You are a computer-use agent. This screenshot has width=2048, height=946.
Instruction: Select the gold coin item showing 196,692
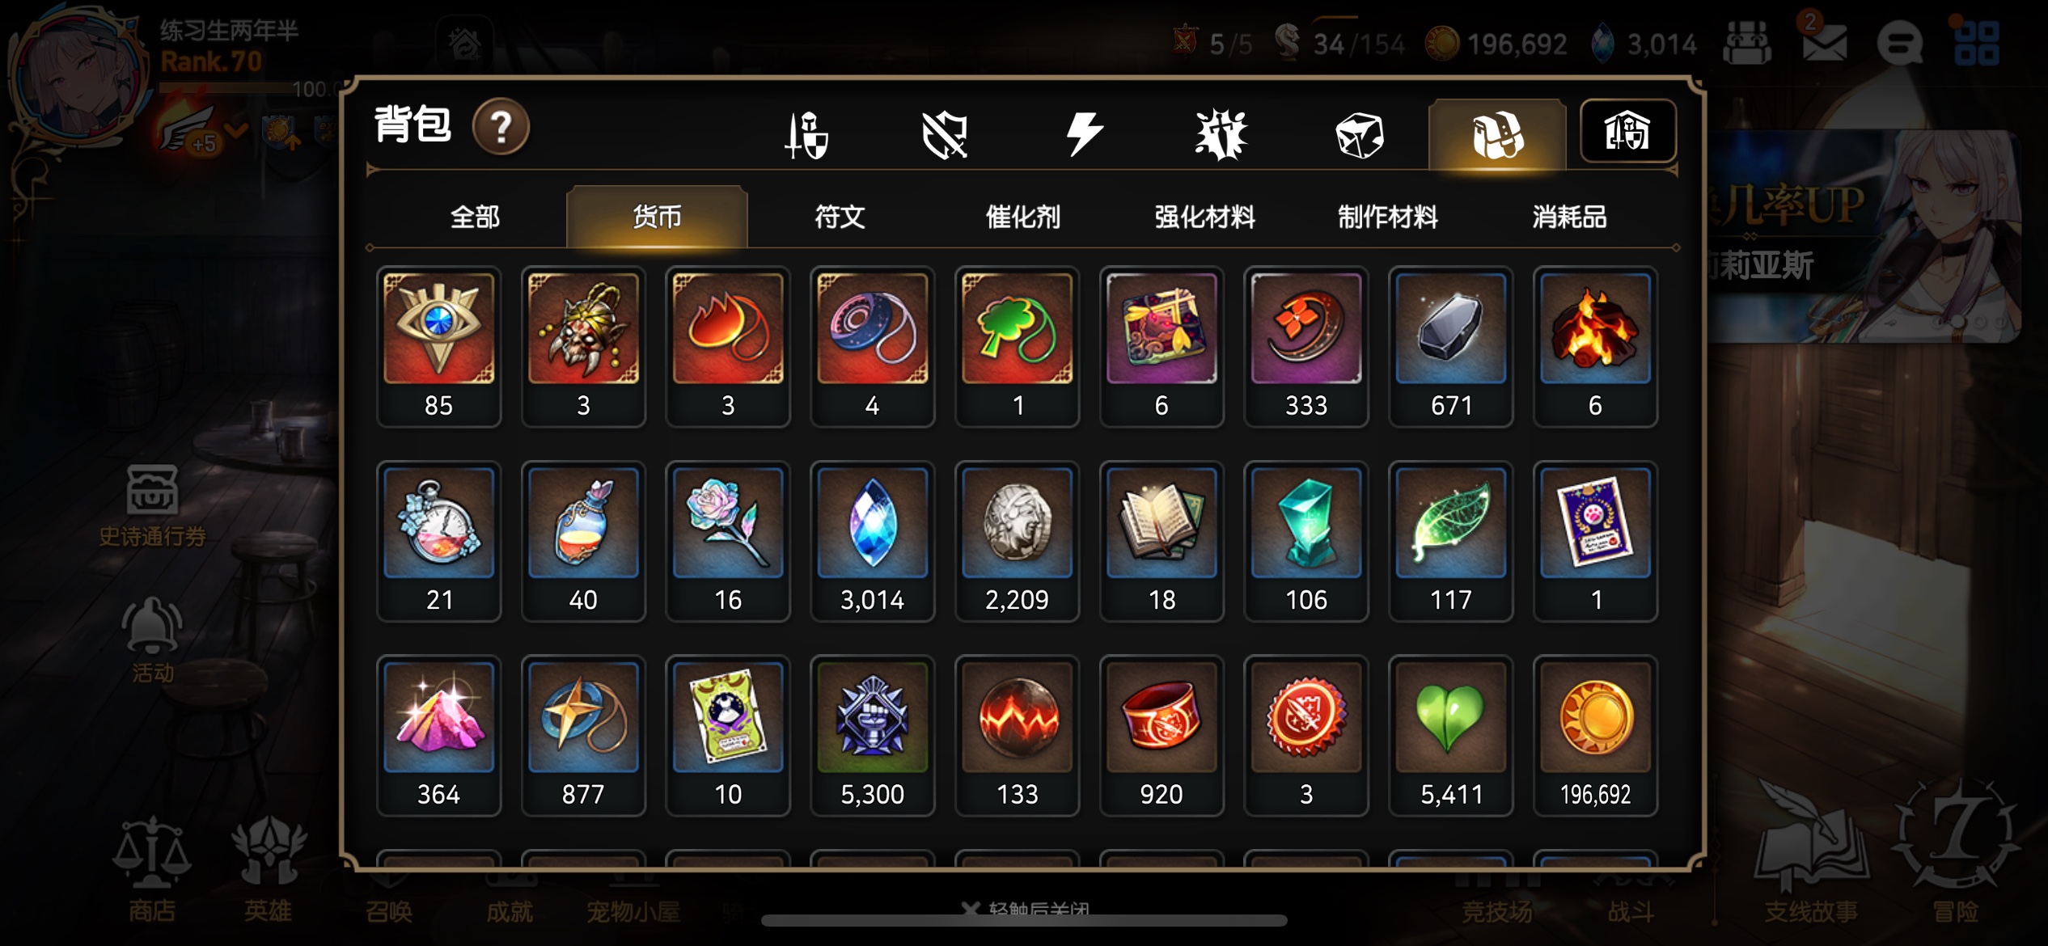pos(1595,735)
